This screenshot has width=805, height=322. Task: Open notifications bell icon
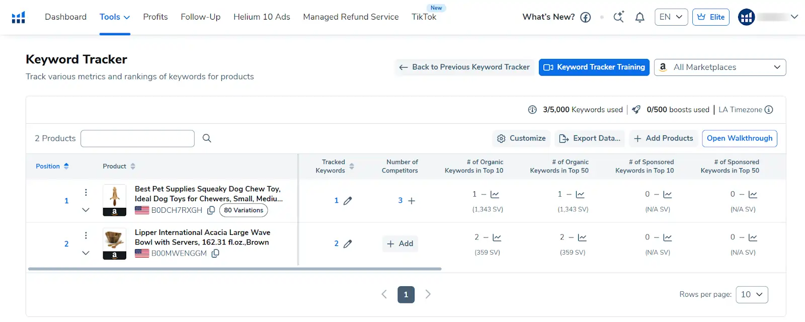(639, 17)
